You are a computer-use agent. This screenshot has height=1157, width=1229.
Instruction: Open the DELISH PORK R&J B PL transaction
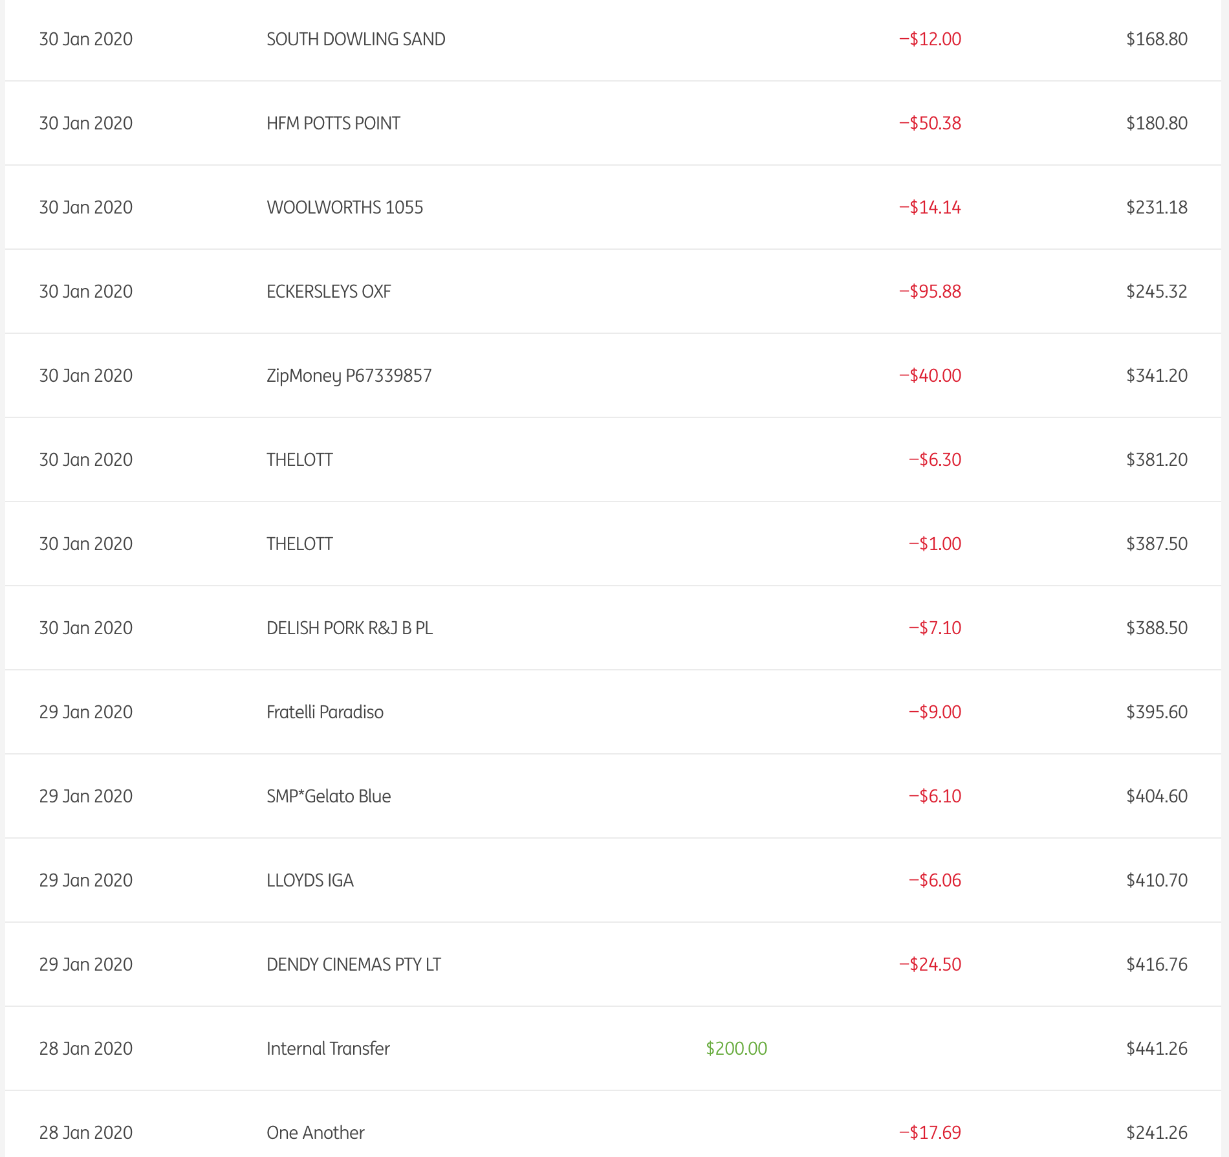tap(349, 628)
